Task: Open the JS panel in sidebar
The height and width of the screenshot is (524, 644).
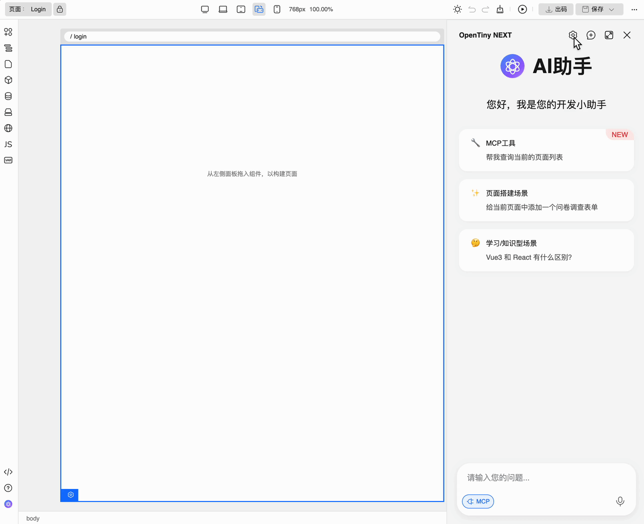Action: click(8, 144)
